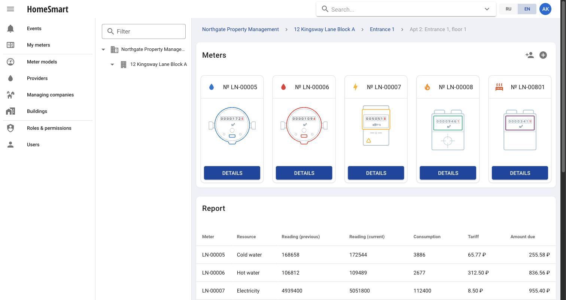Click the Managing companies icon
This screenshot has height=300, width=566.
pyautogui.click(x=10, y=95)
